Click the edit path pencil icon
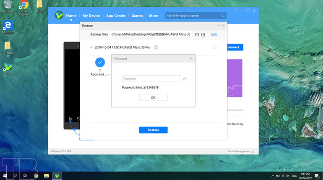Image resolution: width=323 pixels, height=180 pixels. (203, 34)
